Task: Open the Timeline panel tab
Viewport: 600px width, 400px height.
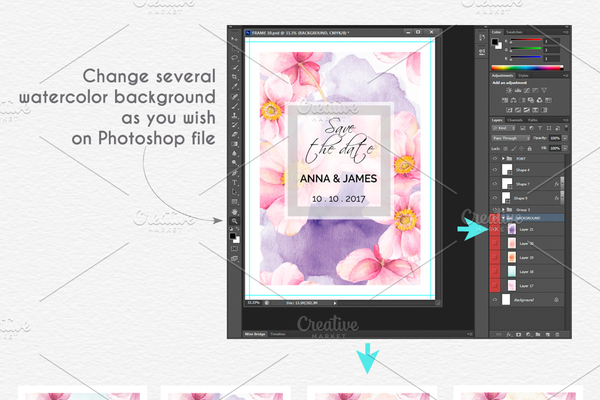Action: [x=277, y=334]
